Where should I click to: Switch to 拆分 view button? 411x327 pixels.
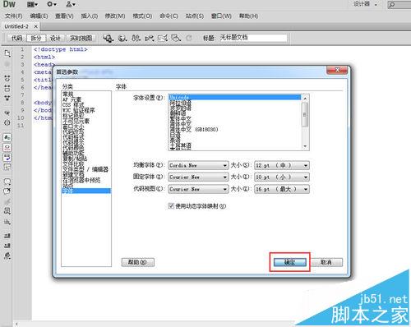coord(36,38)
